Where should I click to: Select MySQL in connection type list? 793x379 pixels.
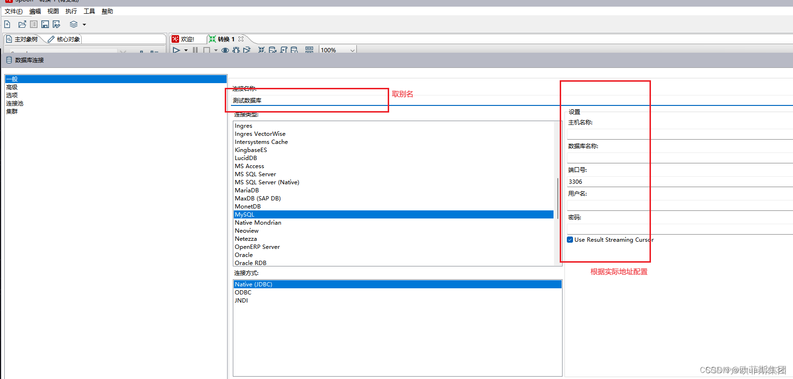(393, 215)
